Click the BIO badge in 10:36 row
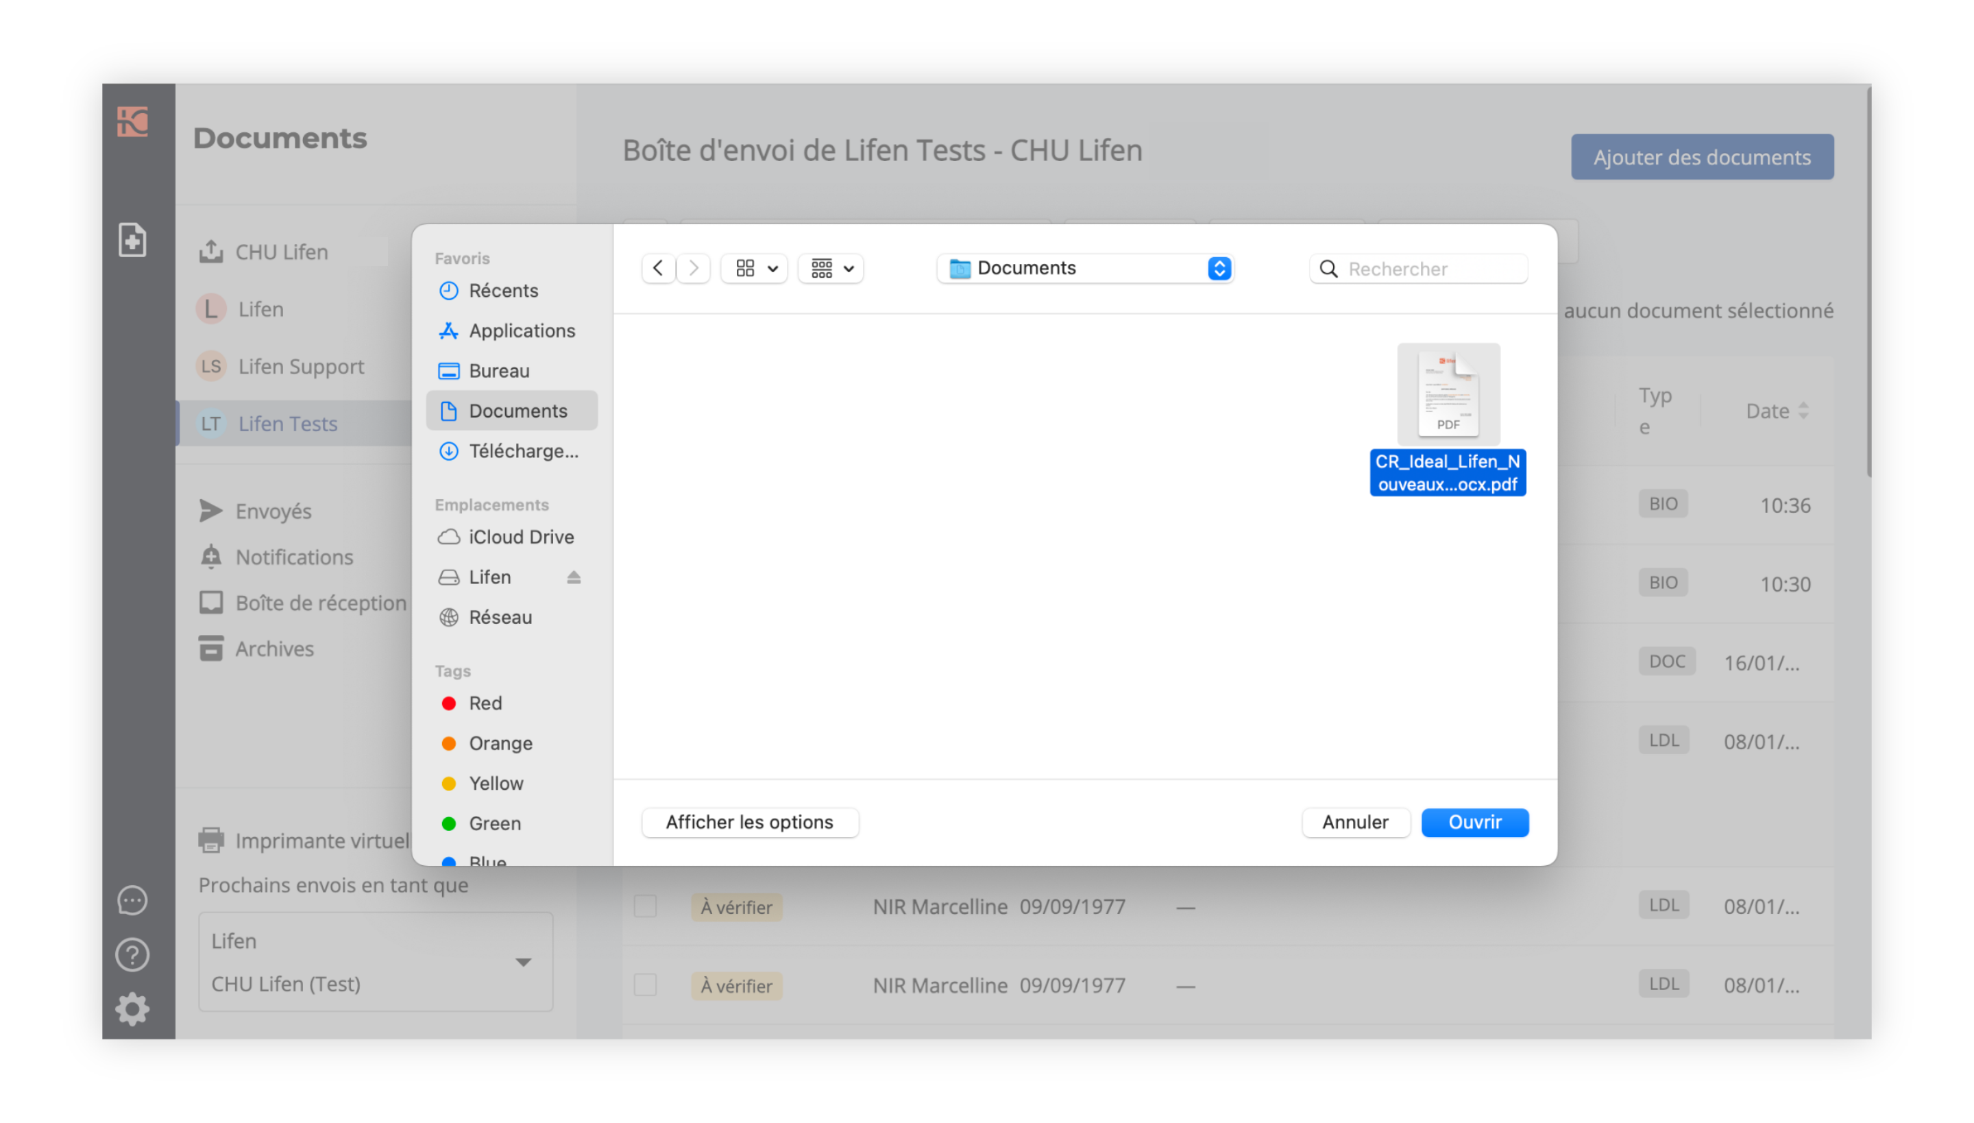The width and height of the screenshot is (1974, 1123). 1664,504
